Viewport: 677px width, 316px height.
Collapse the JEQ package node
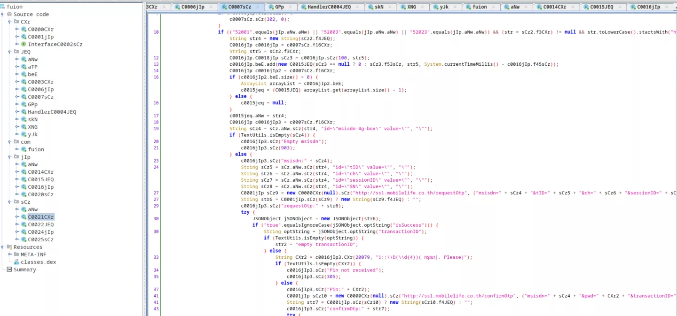click(x=10, y=52)
